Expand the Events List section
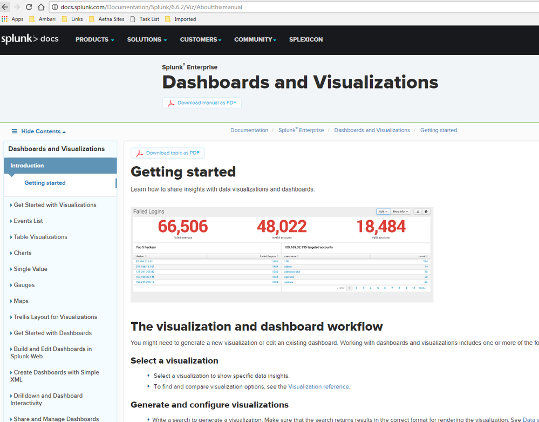This screenshot has height=422, width=539. coord(26,221)
